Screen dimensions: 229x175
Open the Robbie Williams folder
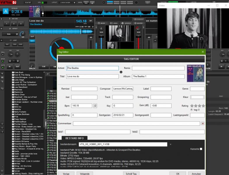click(x=20, y=141)
